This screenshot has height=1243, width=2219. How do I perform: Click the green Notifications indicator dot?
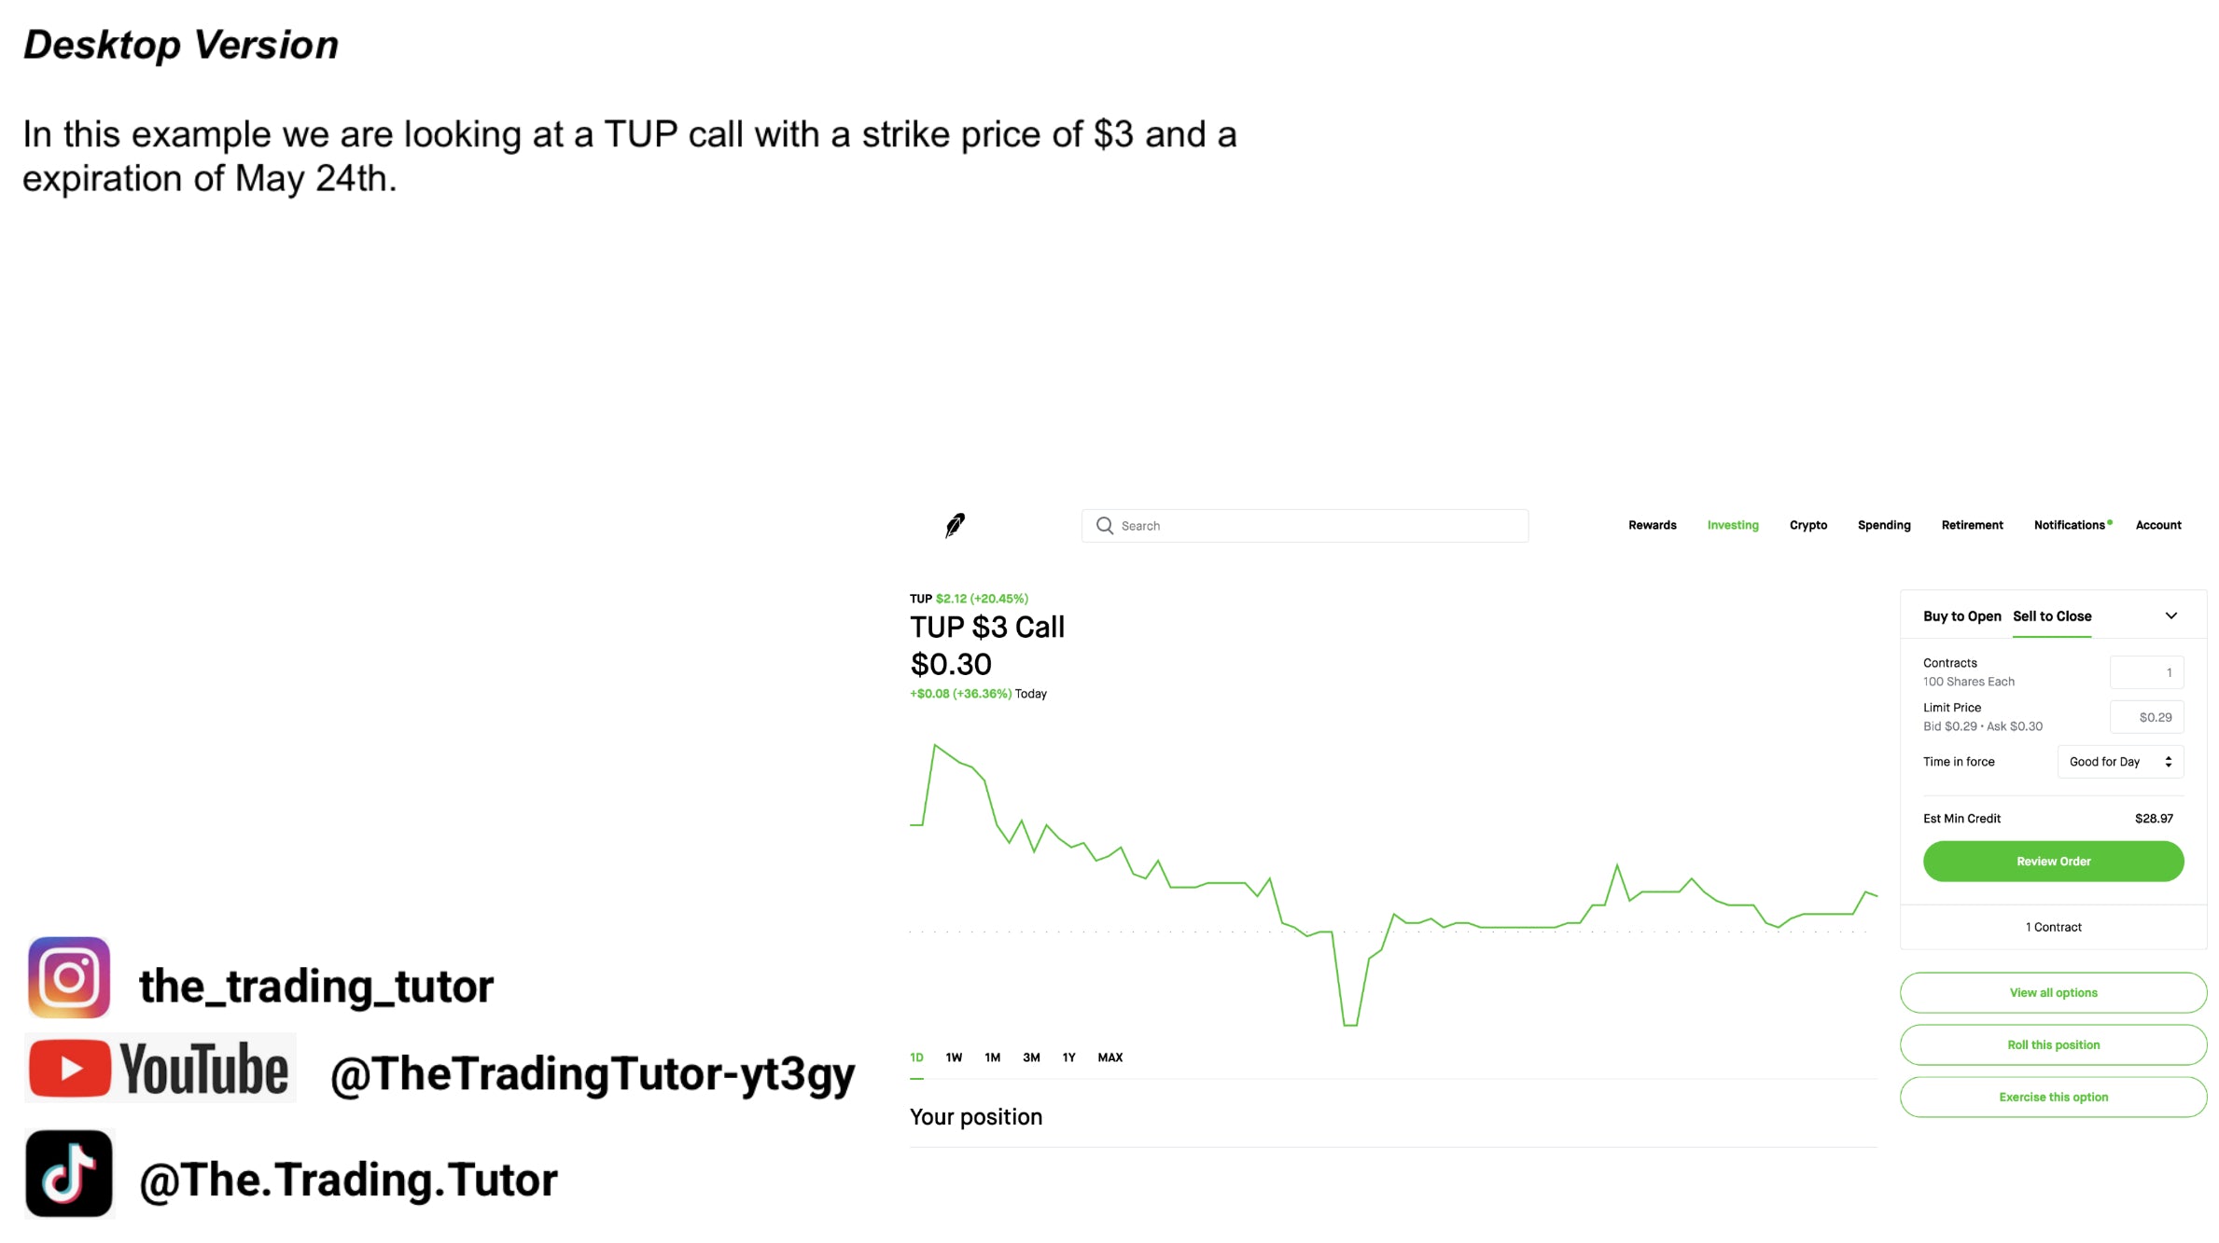point(2110,522)
